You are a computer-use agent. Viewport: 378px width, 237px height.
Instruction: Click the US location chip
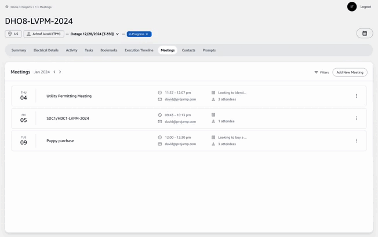[13, 34]
